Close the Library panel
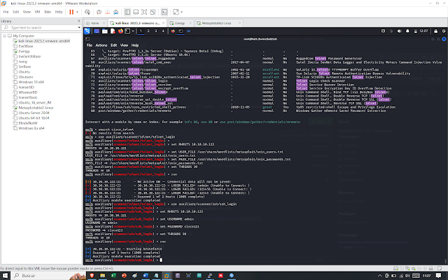The height and width of the screenshot is (280, 448). tap(79, 21)
